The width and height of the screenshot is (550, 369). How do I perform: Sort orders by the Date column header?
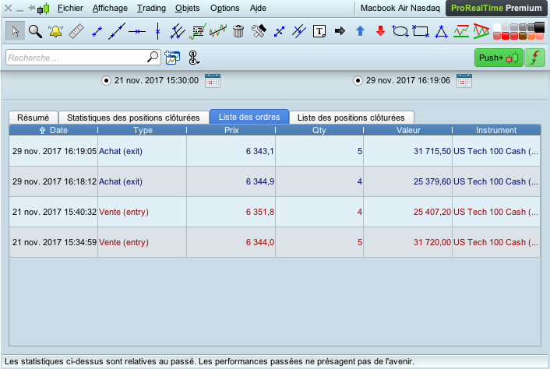pos(53,130)
